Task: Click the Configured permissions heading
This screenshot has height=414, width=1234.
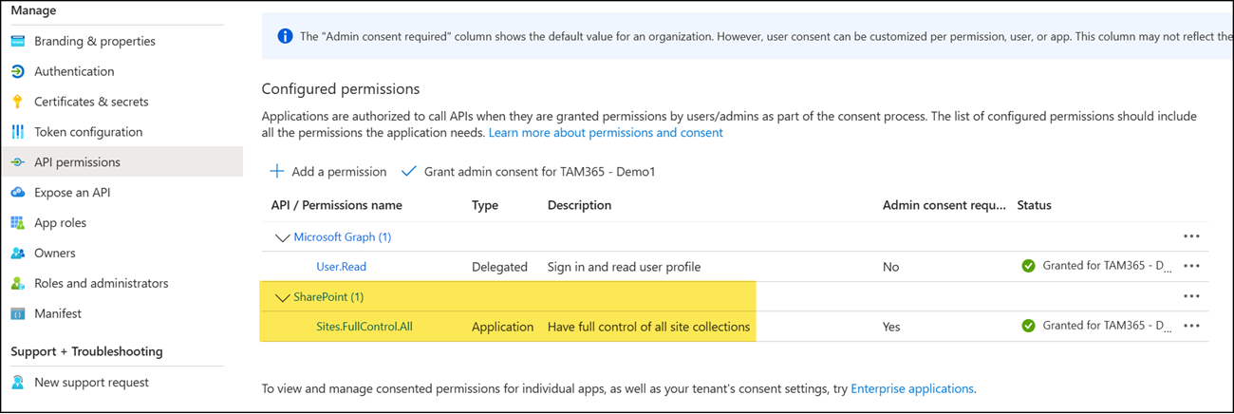Action: coord(341,89)
